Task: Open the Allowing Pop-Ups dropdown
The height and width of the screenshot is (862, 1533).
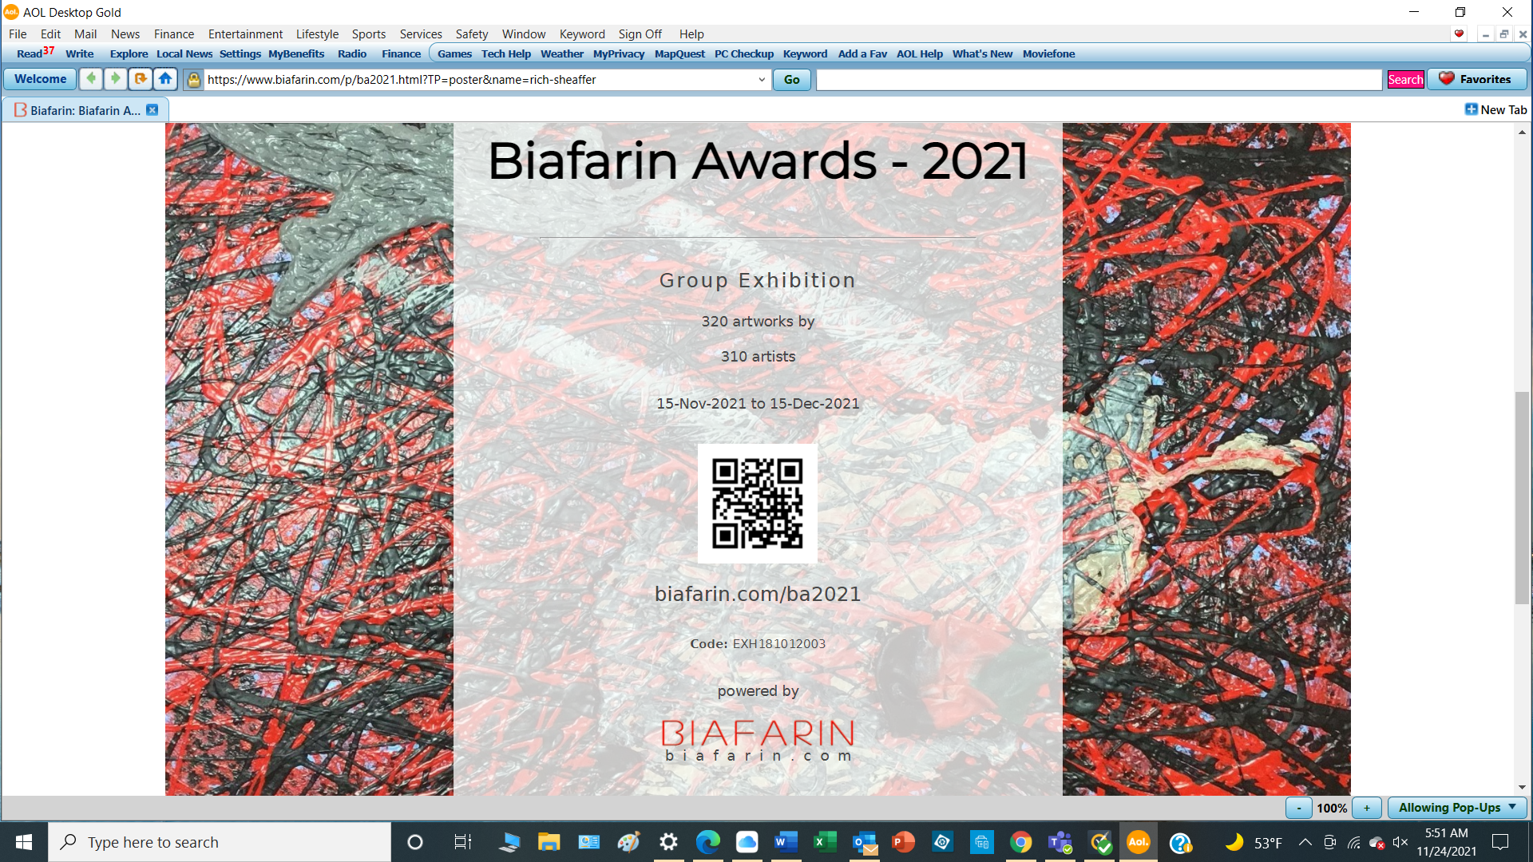Action: click(x=1457, y=808)
